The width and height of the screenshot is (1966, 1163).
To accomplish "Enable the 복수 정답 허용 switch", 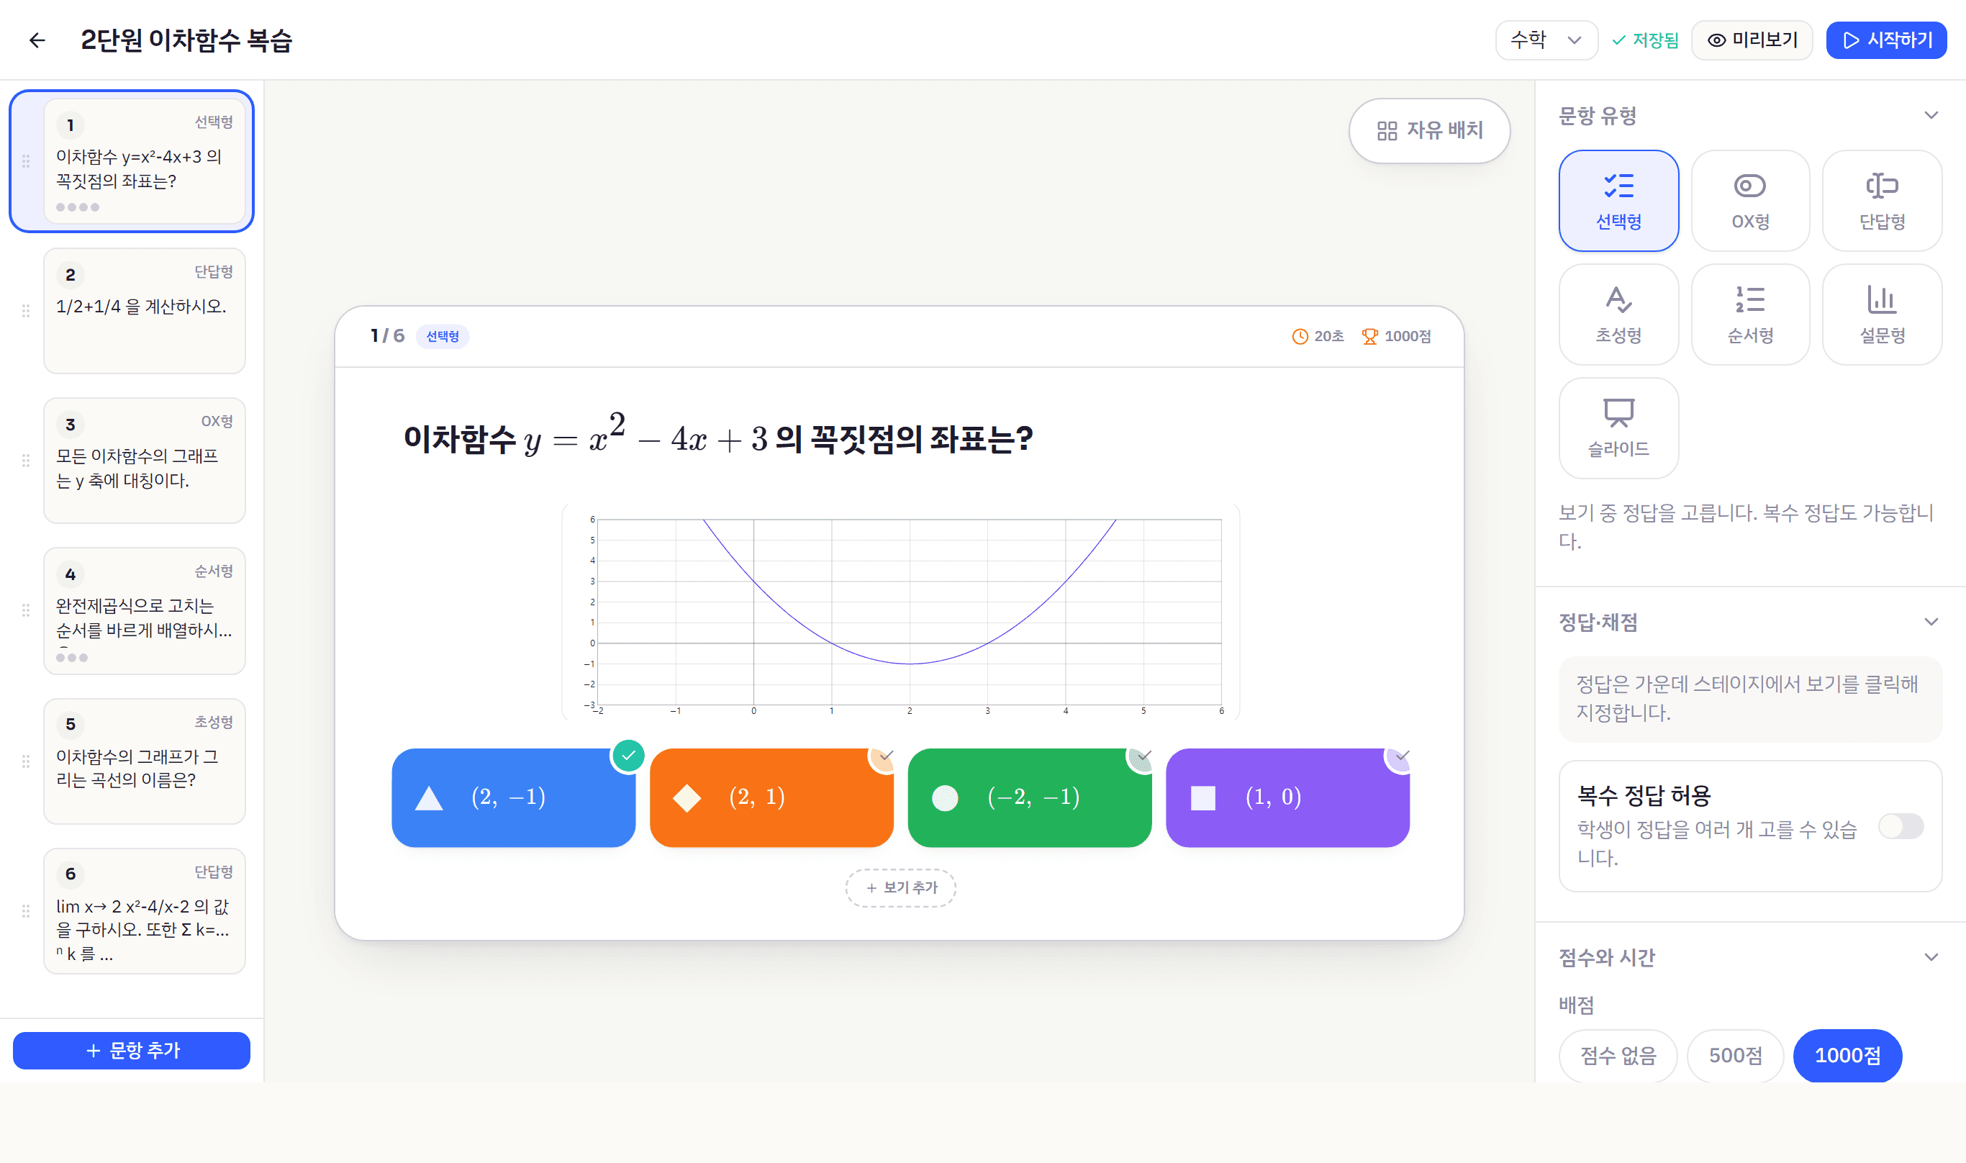I will [1901, 826].
